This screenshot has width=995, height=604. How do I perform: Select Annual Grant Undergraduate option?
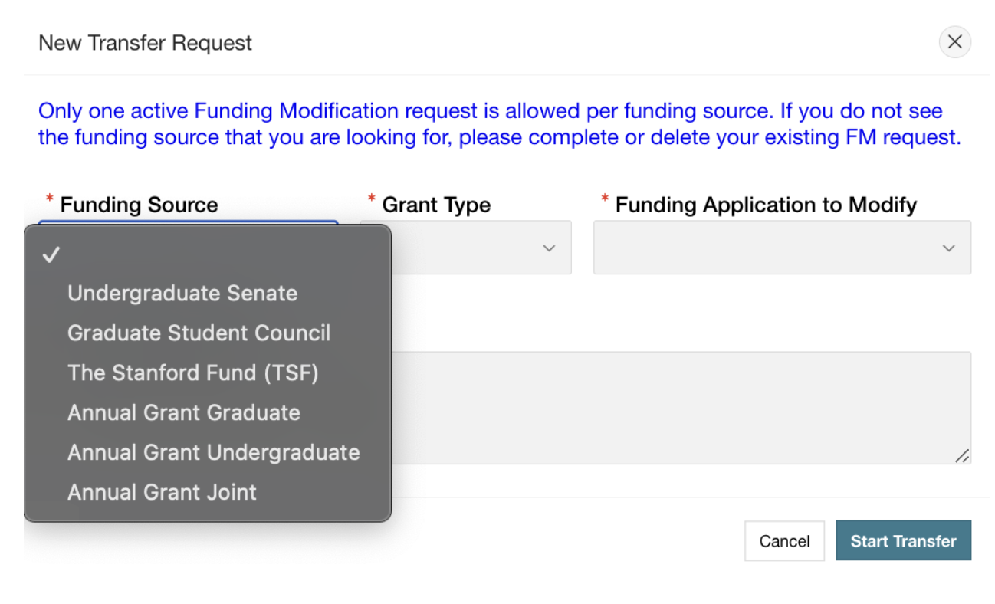coord(213,452)
